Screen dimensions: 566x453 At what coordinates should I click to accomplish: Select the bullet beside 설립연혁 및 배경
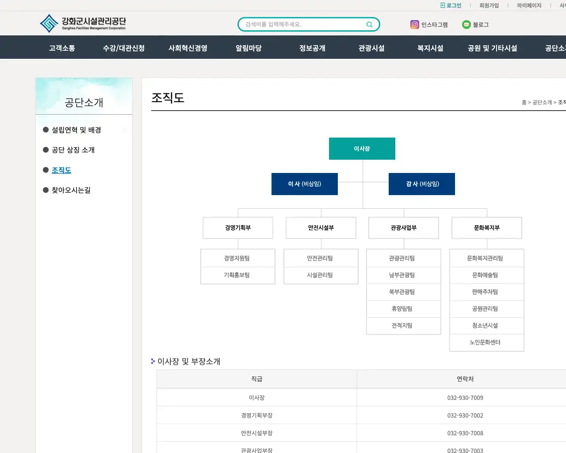(46, 130)
